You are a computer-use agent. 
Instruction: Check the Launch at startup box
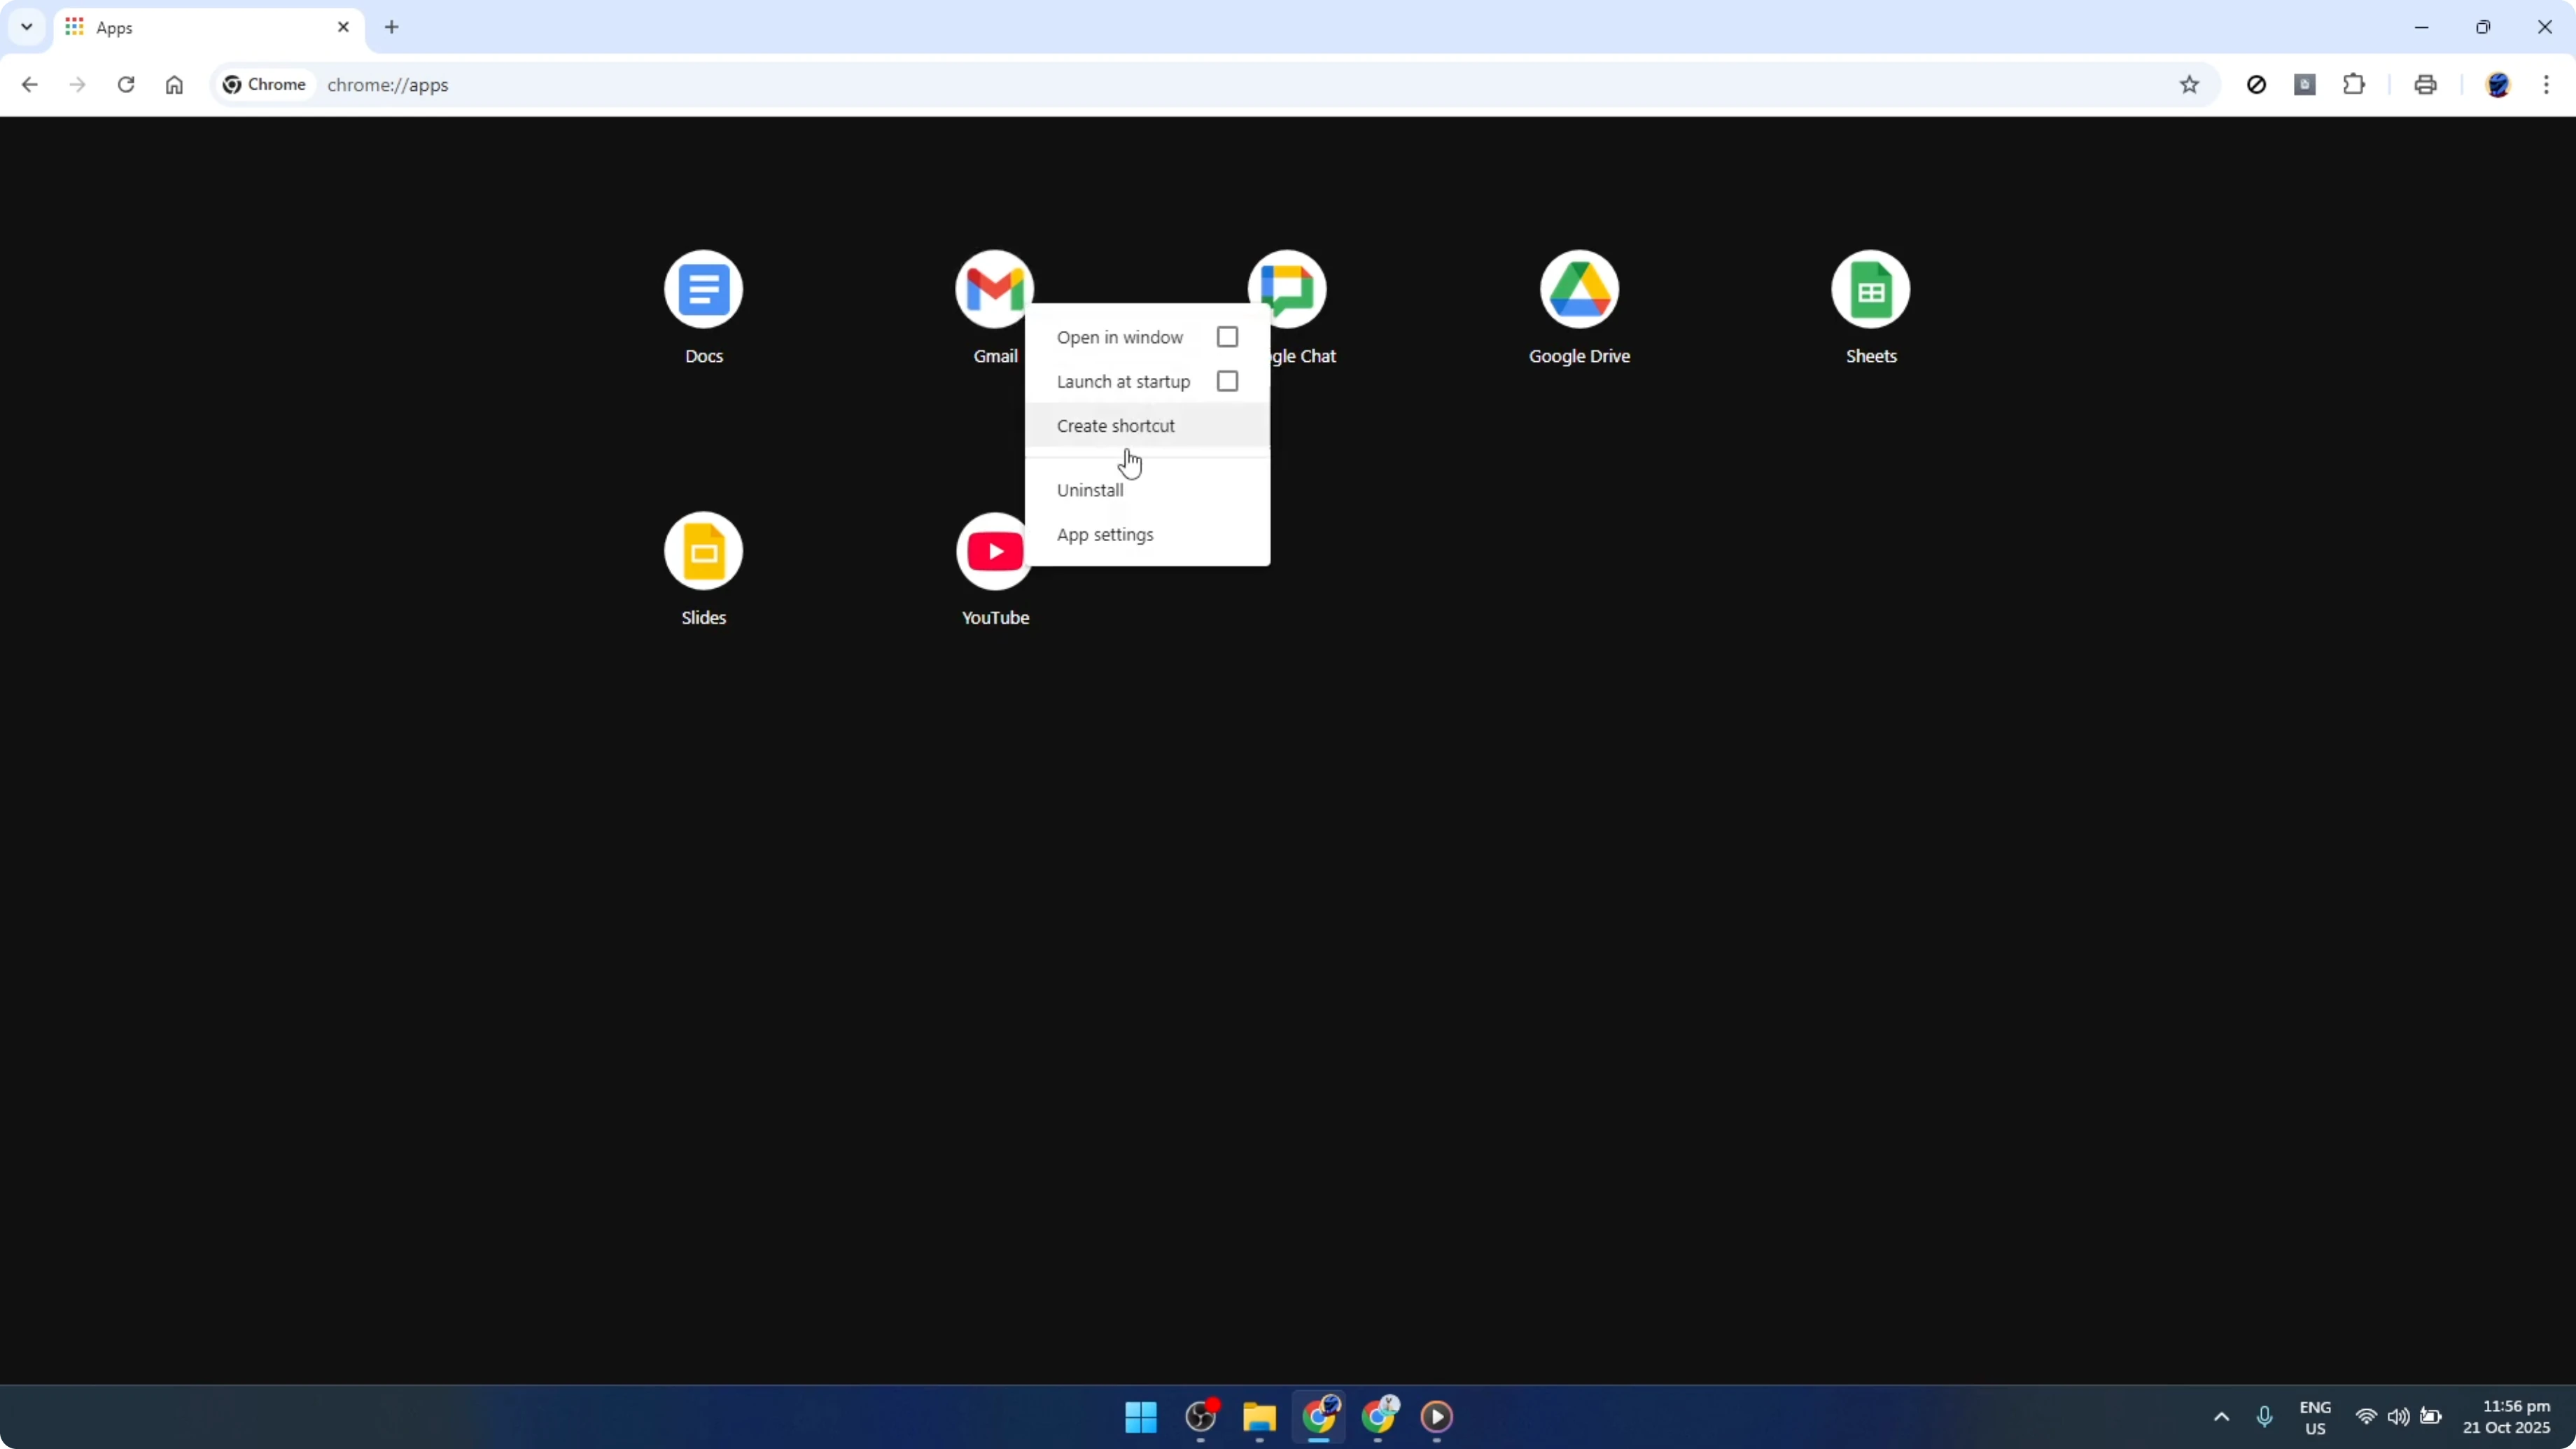coord(1227,381)
